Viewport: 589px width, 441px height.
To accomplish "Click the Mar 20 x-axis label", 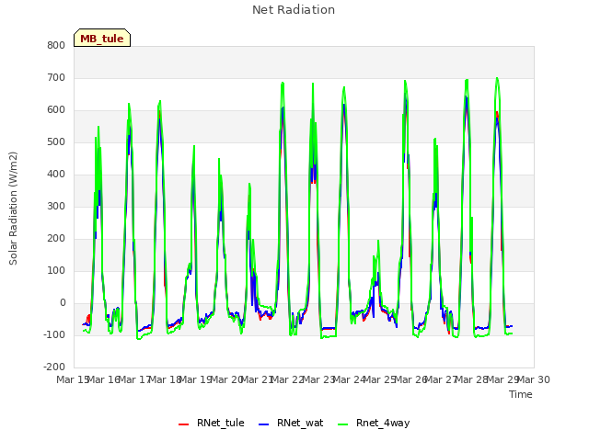I will coord(226,379).
